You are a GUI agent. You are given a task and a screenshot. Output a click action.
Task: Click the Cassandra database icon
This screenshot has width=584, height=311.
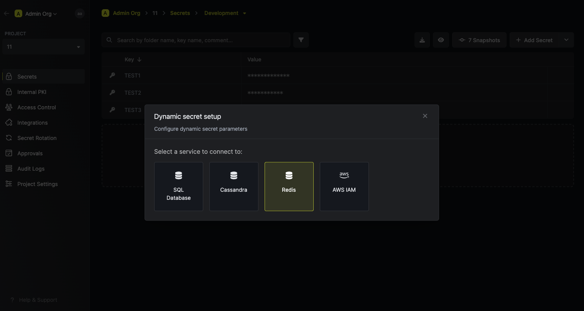[234, 175]
